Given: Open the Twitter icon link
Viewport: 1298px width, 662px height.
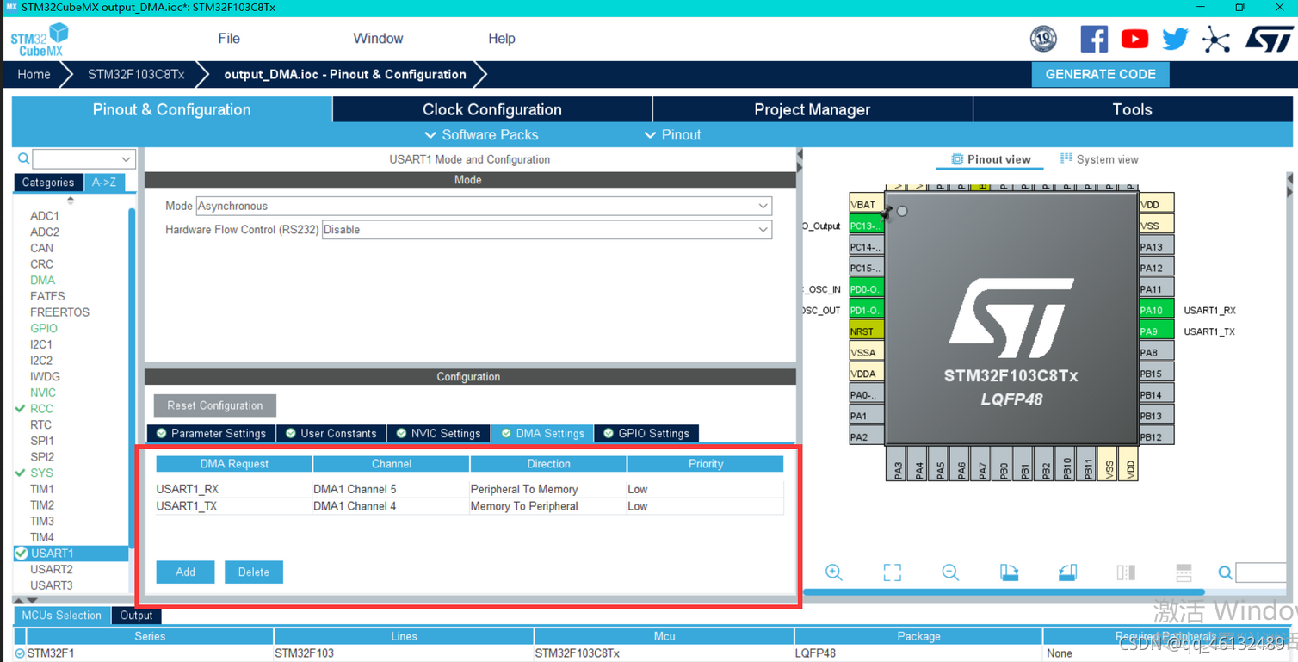Looking at the screenshot, I should (x=1175, y=39).
